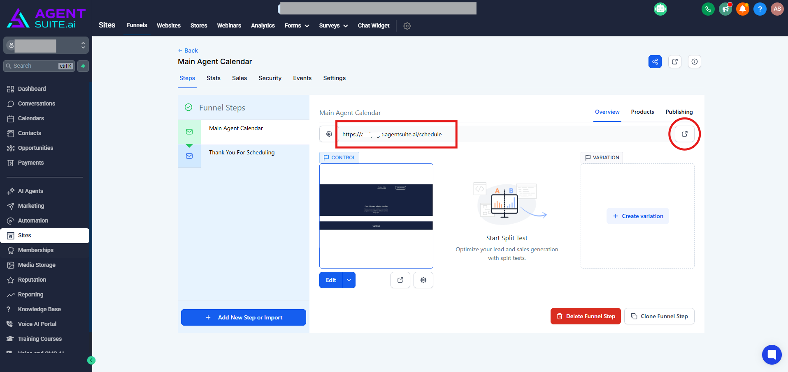
Task: Open the schedule URL in new tab icon
Action: point(685,134)
